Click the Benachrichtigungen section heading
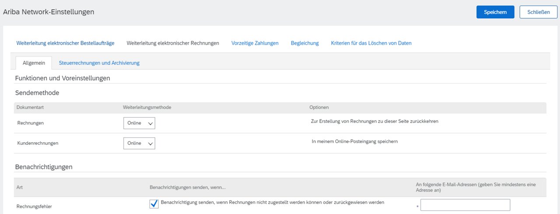560x214 pixels. [44, 167]
